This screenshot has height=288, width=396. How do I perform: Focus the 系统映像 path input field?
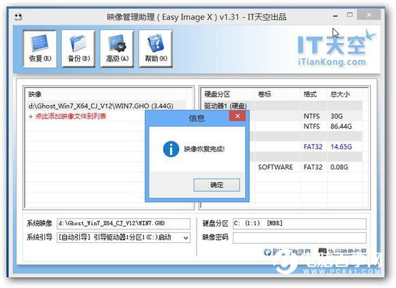point(124,224)
